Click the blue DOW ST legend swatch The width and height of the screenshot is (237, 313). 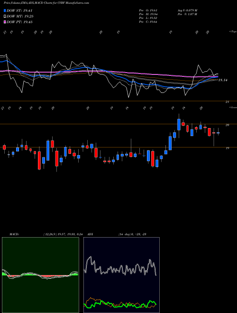(5, 10)
